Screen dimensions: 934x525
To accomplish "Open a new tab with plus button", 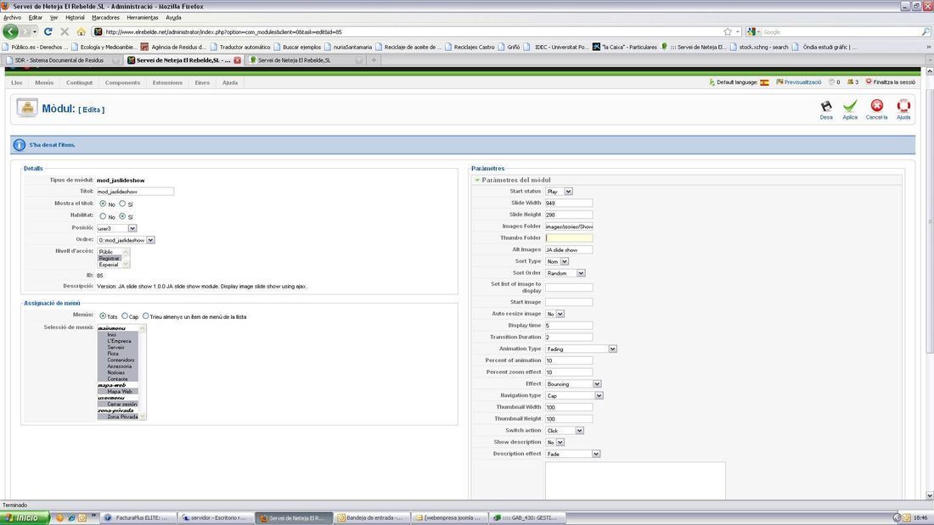I will (x=374, y=60).
